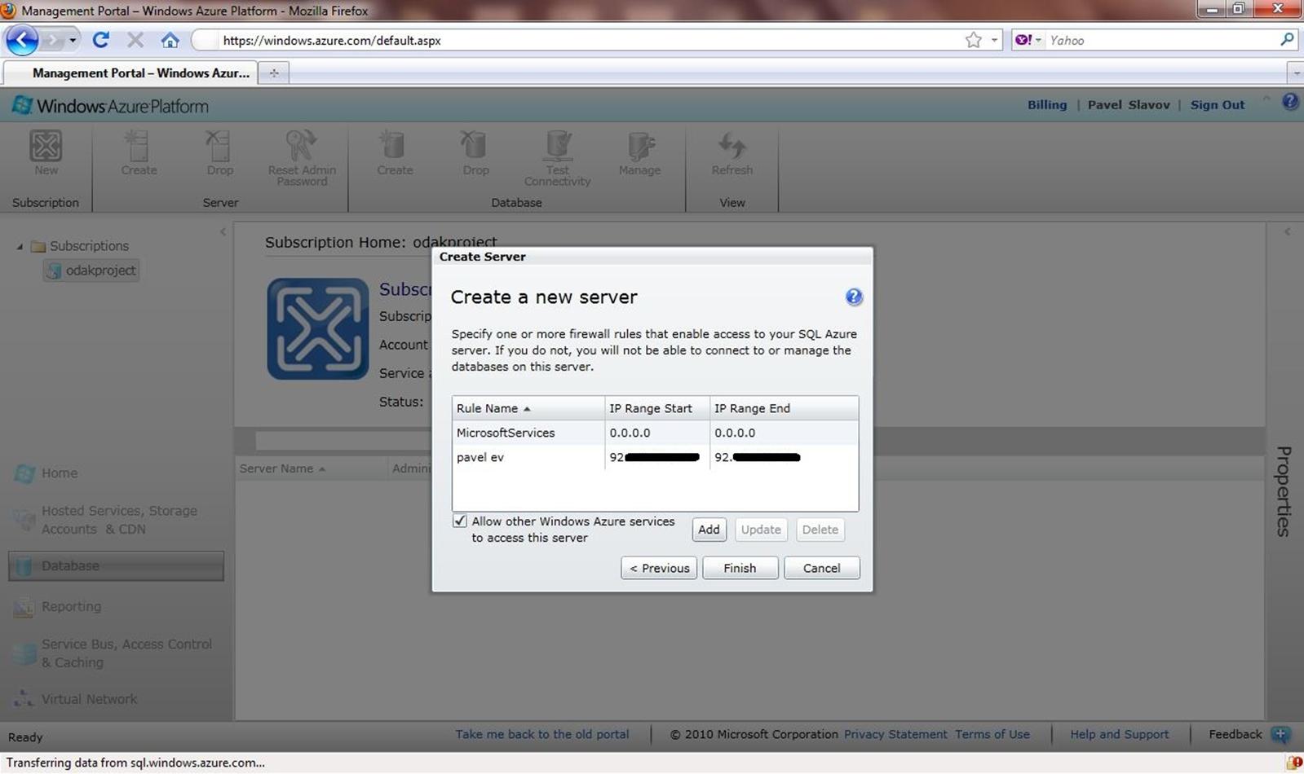Click the IP Range End column header
The height and width of the screenshot is (774, 1304).
784,408
